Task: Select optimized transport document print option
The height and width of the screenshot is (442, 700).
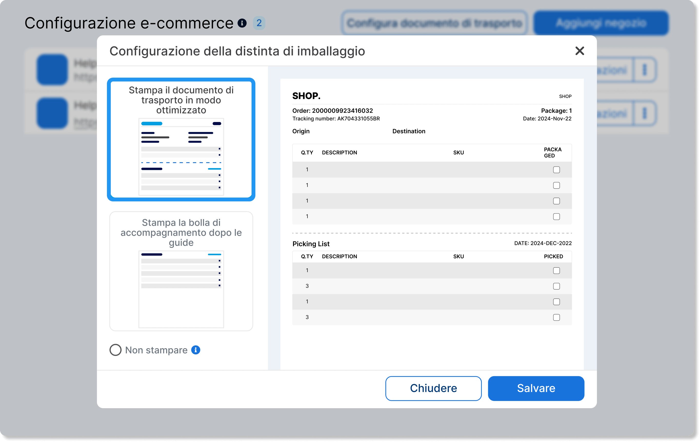Action: 181,139
